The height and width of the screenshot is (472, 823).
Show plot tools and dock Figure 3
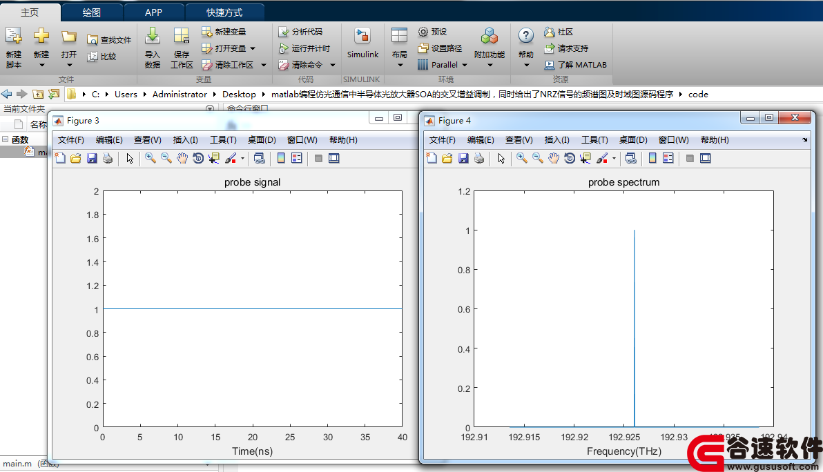[333, 159]
